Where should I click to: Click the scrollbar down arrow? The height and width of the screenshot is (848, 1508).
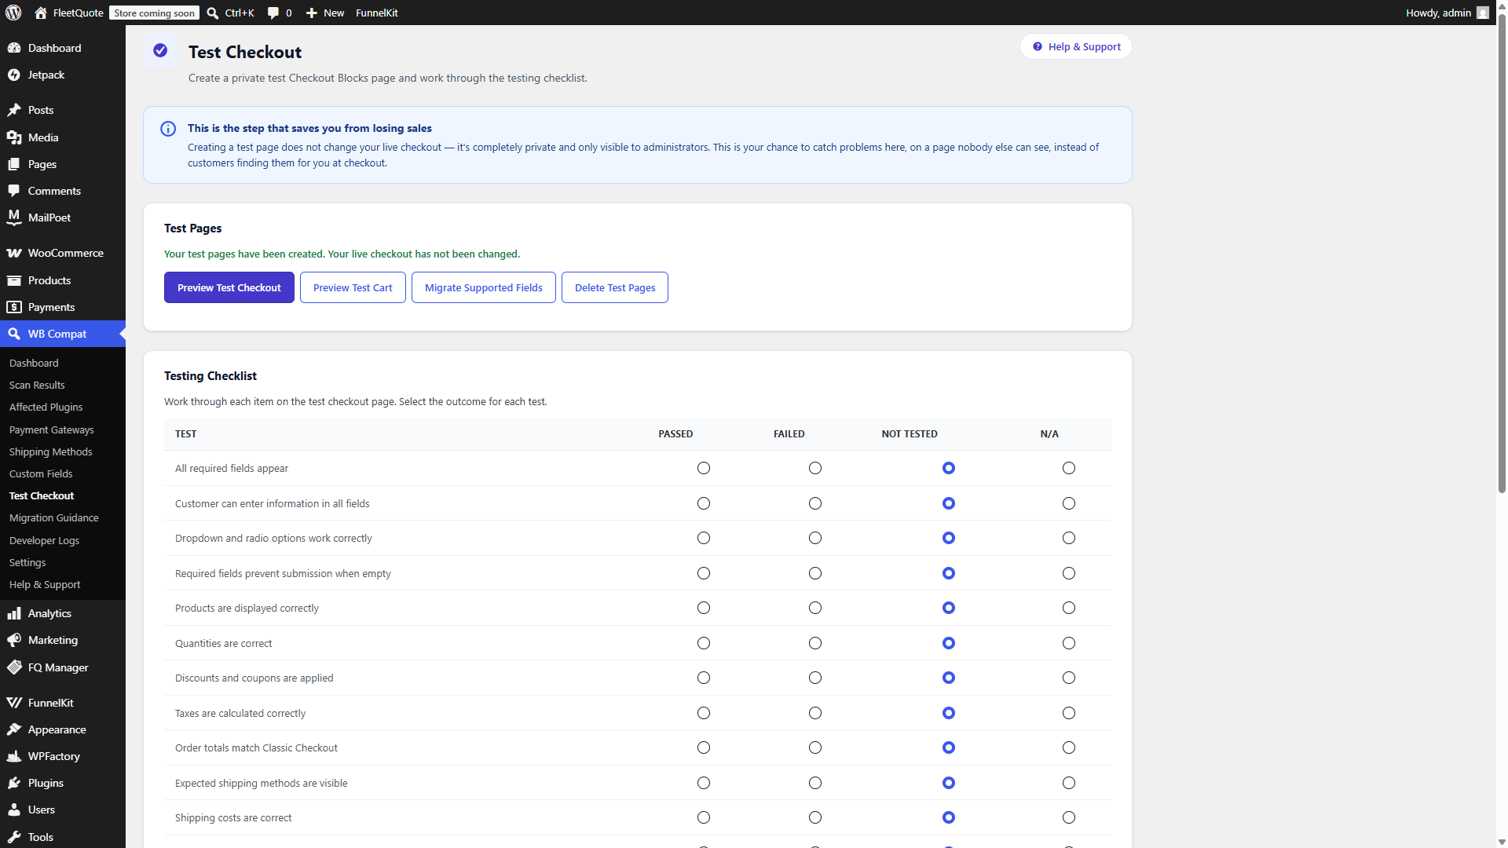click(x=1502, y=841)
